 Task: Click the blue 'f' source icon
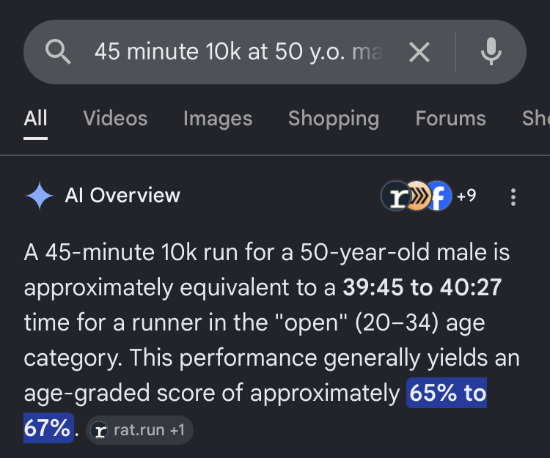[439, 196]
